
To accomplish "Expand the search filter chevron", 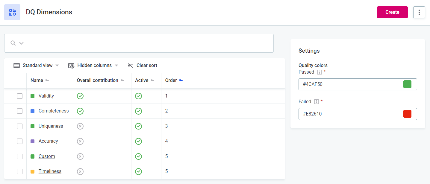I will (21, 43).
